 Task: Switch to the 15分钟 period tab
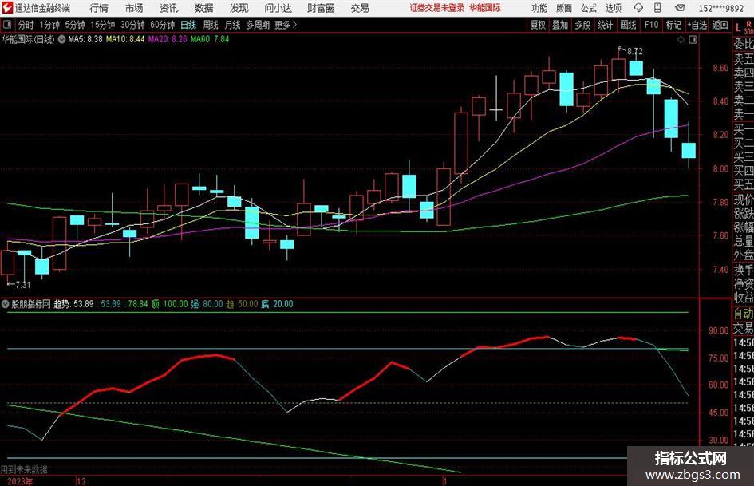pos(102,25)
